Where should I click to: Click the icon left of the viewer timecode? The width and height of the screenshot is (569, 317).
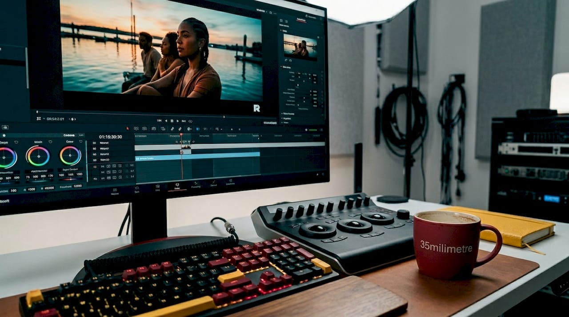coord(39,119)
